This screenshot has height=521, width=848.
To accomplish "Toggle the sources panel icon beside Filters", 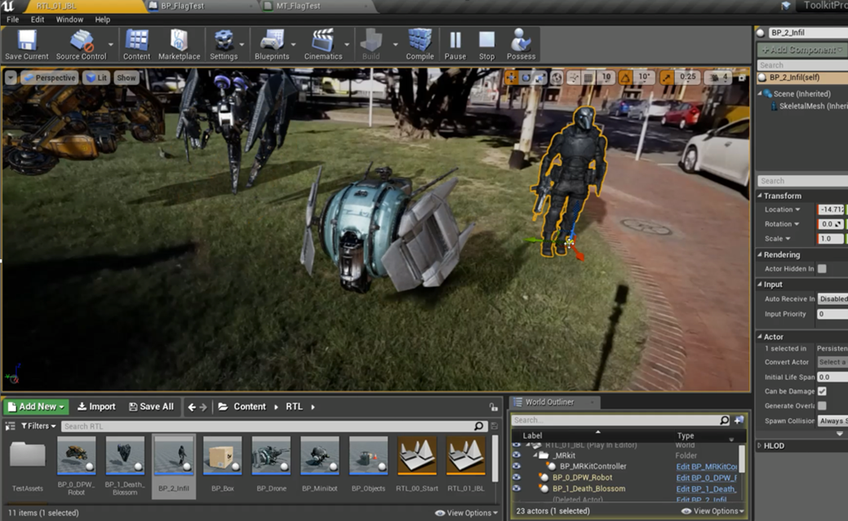I will point(10,426).
